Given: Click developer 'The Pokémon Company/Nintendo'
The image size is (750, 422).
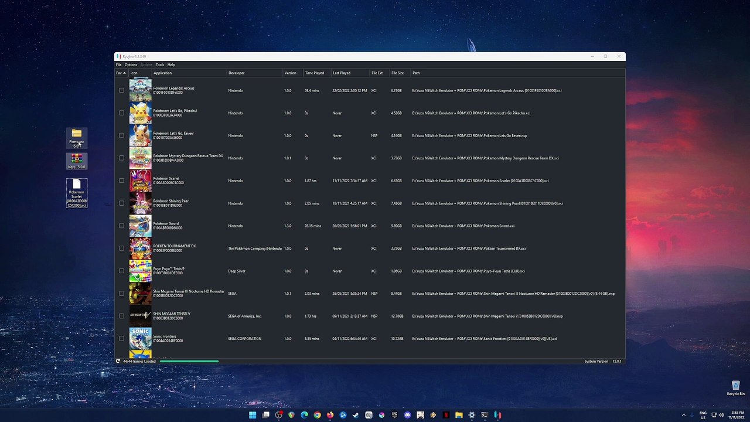Looking at the screenshot, I should 255,249.
